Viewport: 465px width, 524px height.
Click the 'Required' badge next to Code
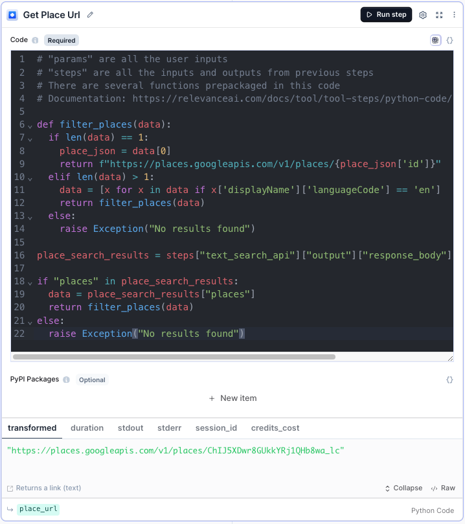click(62, 40)
